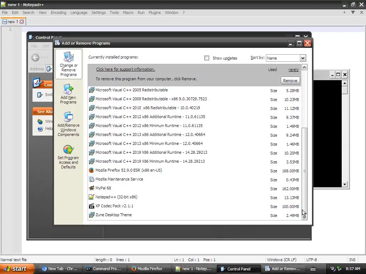Image resolution: width=366 pixels, height=274 pixels.
Task: Open the Notepad++ tab list dropdown arrow
Action: [x=353, y=12]
